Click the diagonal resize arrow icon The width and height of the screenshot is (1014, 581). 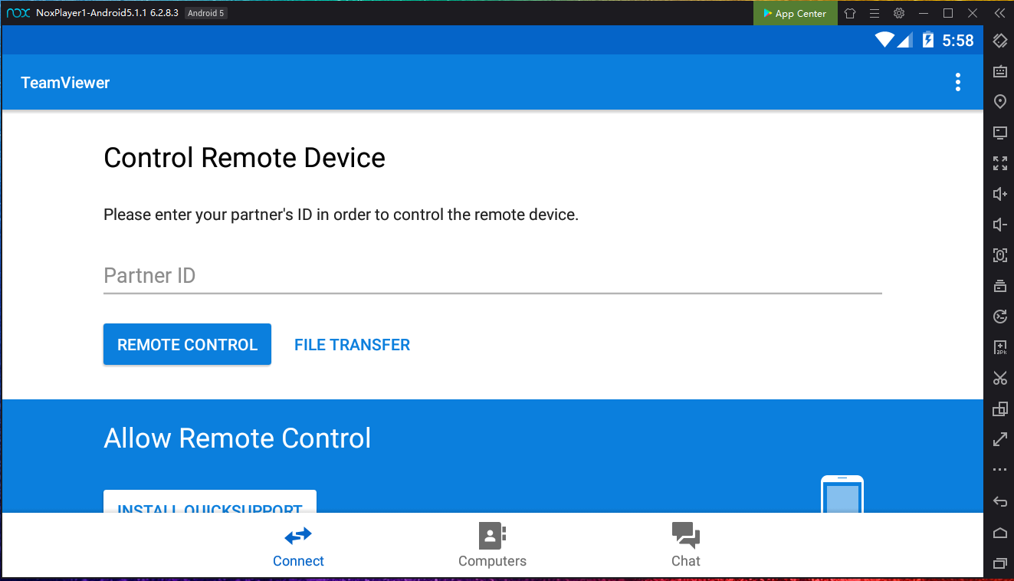(x=999, y=439)
